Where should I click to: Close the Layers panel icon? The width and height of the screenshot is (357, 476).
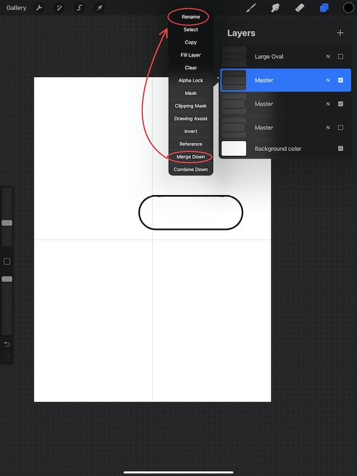click(324, 8)
